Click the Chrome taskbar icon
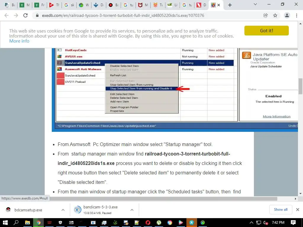The image size is (303, 227). tap(38, 223)
